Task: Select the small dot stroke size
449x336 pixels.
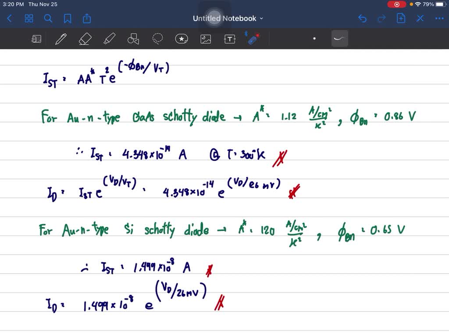Action: [314, 38]
